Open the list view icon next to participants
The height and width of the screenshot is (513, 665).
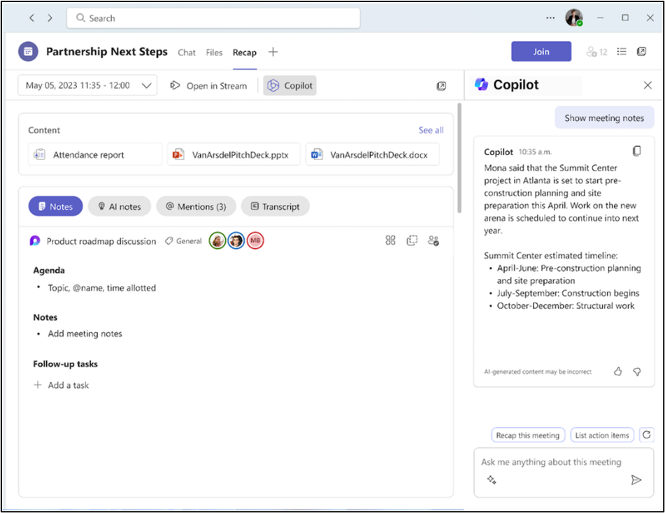click(622, 52)
